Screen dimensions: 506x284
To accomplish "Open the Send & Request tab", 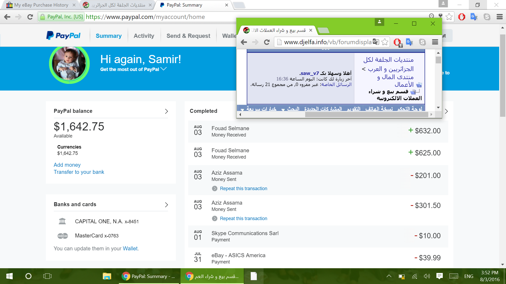I will pos(188,36).
